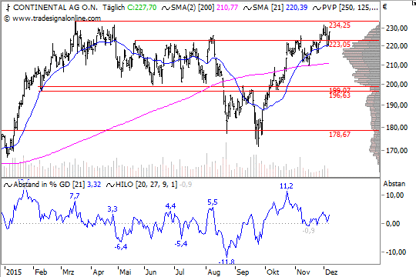Click the trough annotation -11,8
The image size is (416, 277).
(226, 262)
